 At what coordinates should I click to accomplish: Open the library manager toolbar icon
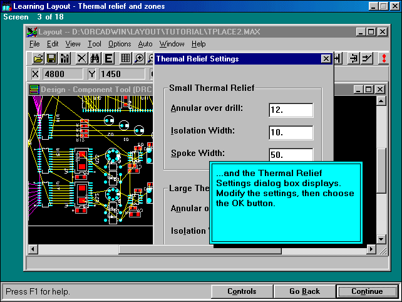64,59
